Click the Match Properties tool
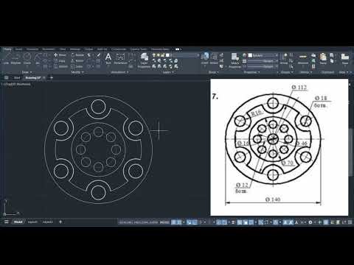Viewport: 354px width, 265px height. [235, 60]
